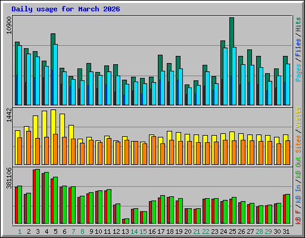Click the 10900 hits axis value
Viewport: 305px width, 238px height.
click(x=9, y=25)
